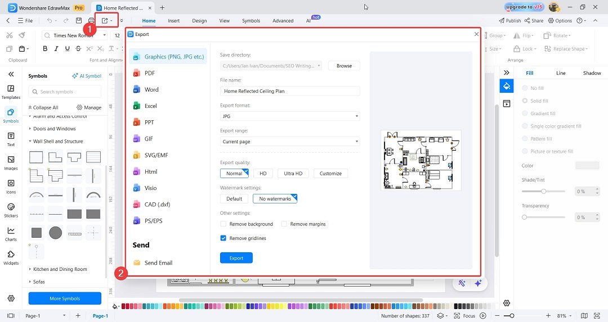Select Word export type

(151, 89)
